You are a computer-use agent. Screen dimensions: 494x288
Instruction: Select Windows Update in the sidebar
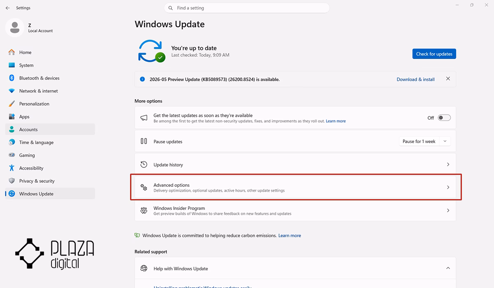[x=50, y=194]
